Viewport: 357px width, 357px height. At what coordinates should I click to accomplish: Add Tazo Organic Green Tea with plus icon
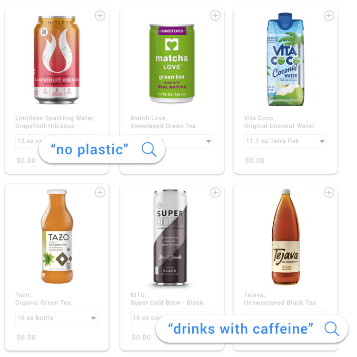coord(100,192)
